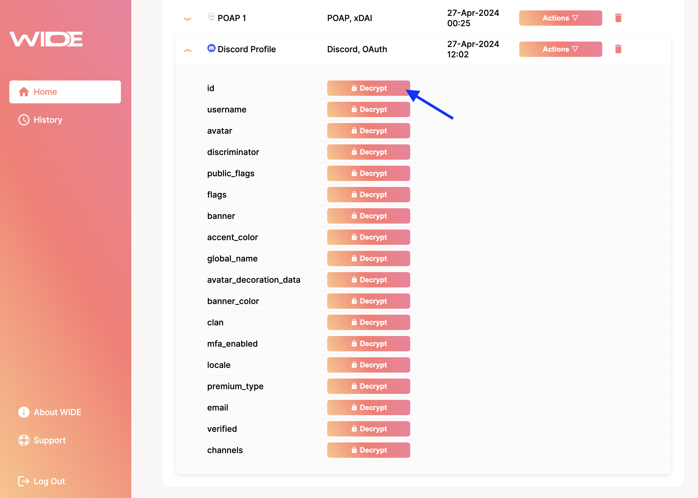
Task: Select the POAP 1 name text
Action: click(232, 18)
